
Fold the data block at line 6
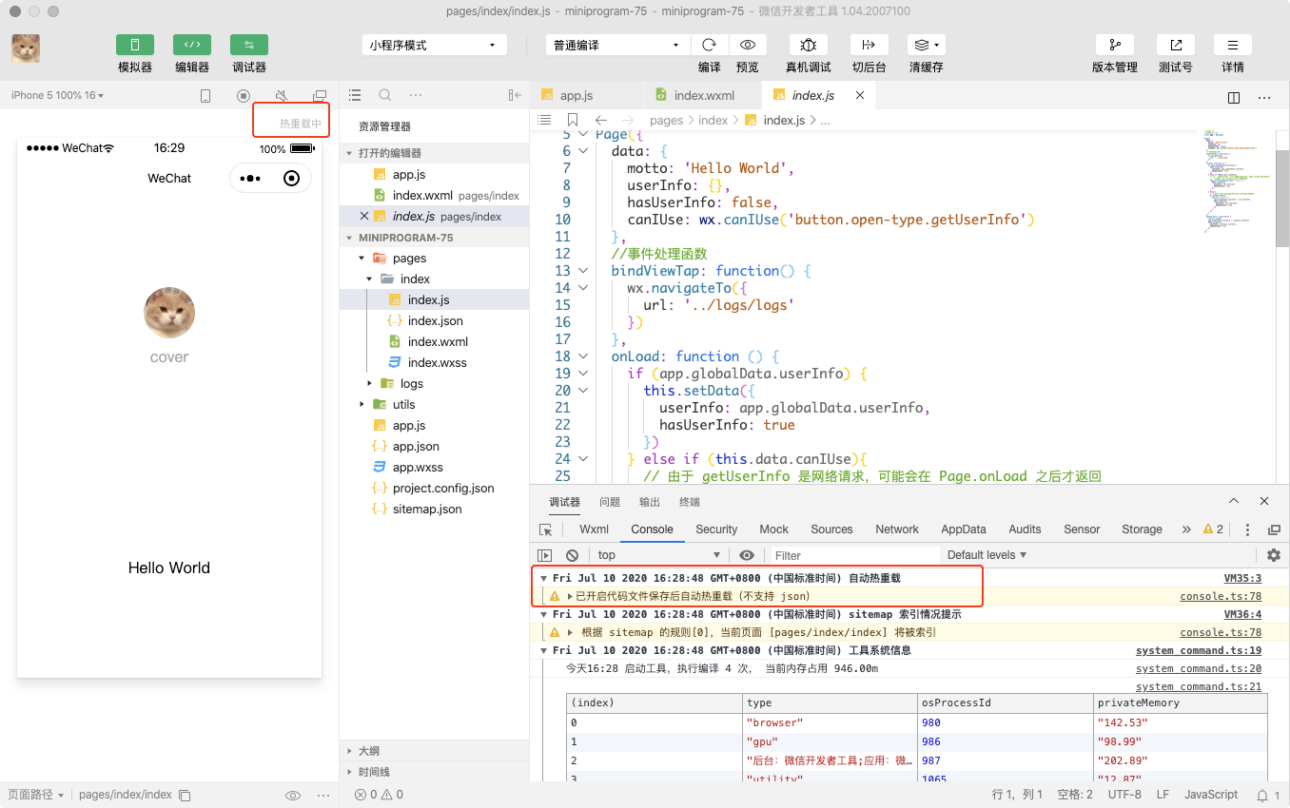(x=582, y=151)
